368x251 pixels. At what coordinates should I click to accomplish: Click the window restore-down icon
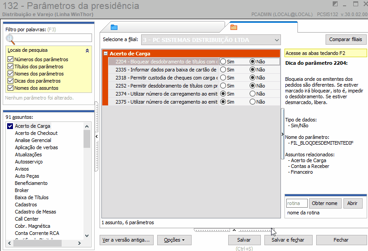(355, 4)
